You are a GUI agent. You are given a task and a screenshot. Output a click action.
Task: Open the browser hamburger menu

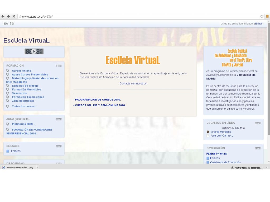point(267,17)
